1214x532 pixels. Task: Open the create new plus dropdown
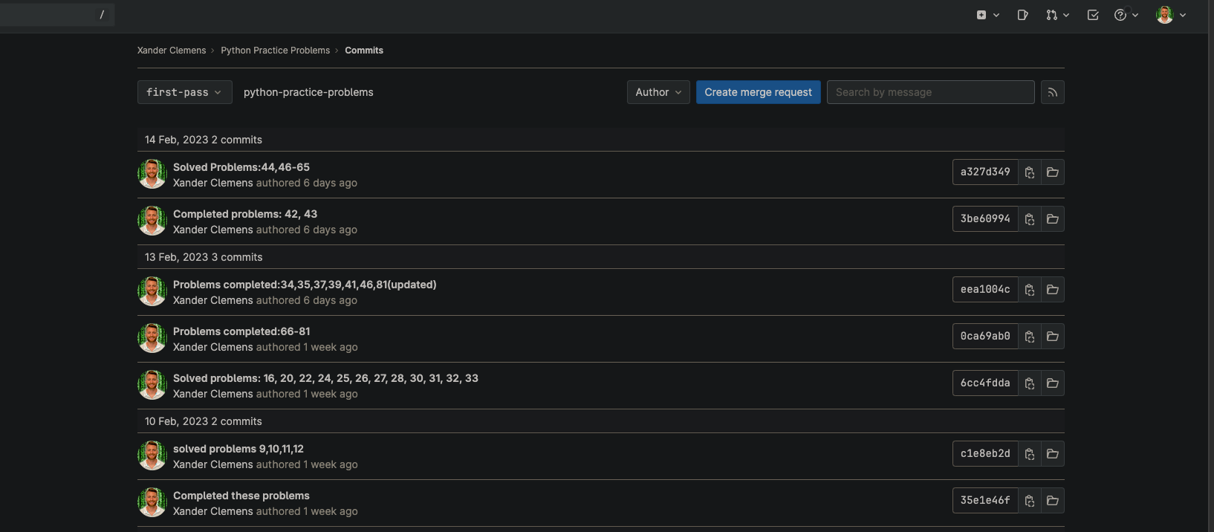[x=987, y=15]
